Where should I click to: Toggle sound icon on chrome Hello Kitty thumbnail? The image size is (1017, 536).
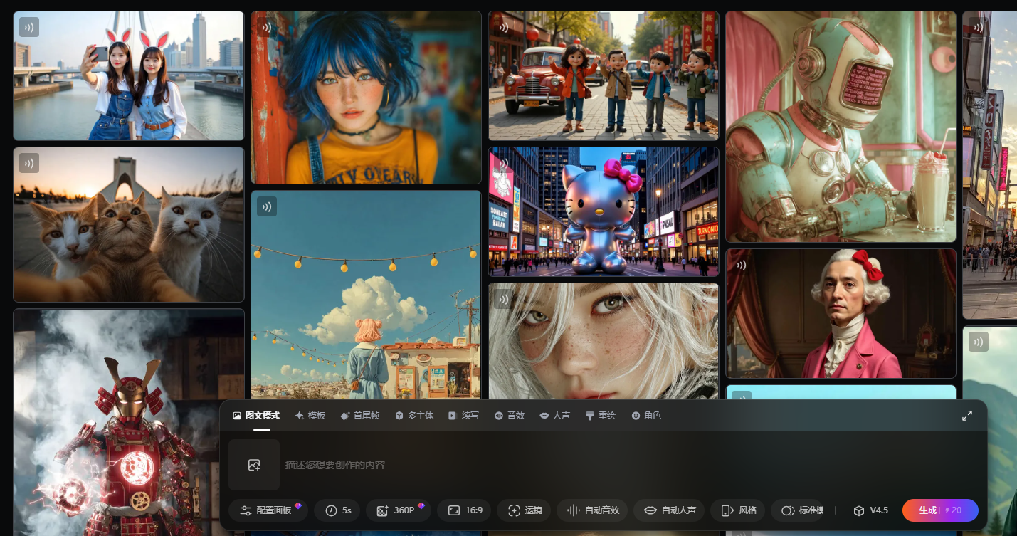pos(504,164)
